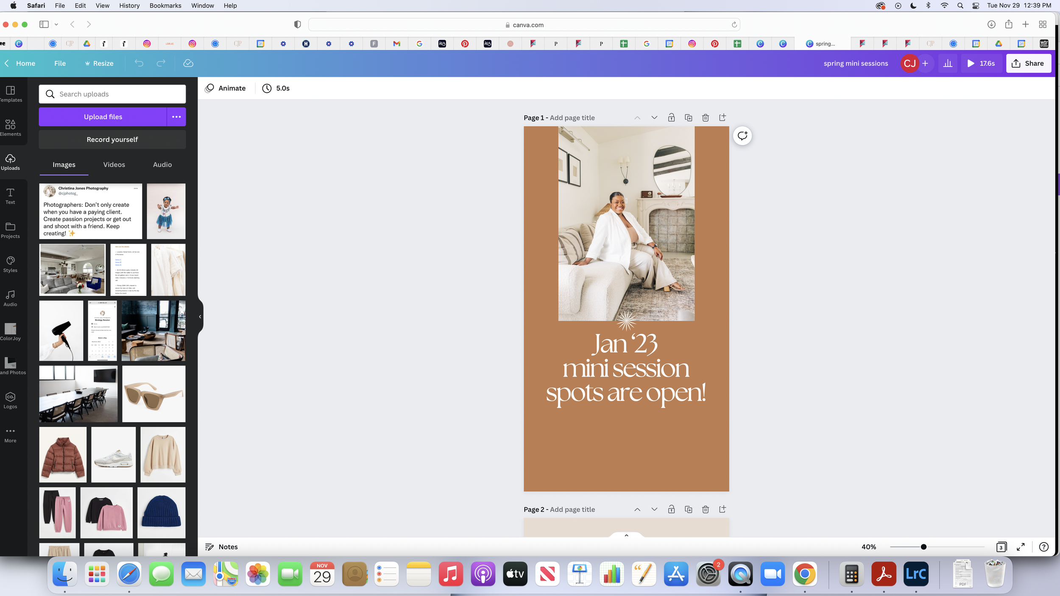
Task: Adjust the zoom slider handle
Action: (x=923, y=547)
